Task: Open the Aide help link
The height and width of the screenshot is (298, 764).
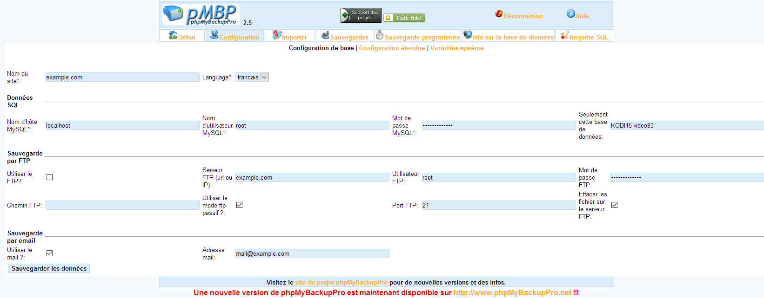Action: tap(582, 16)
